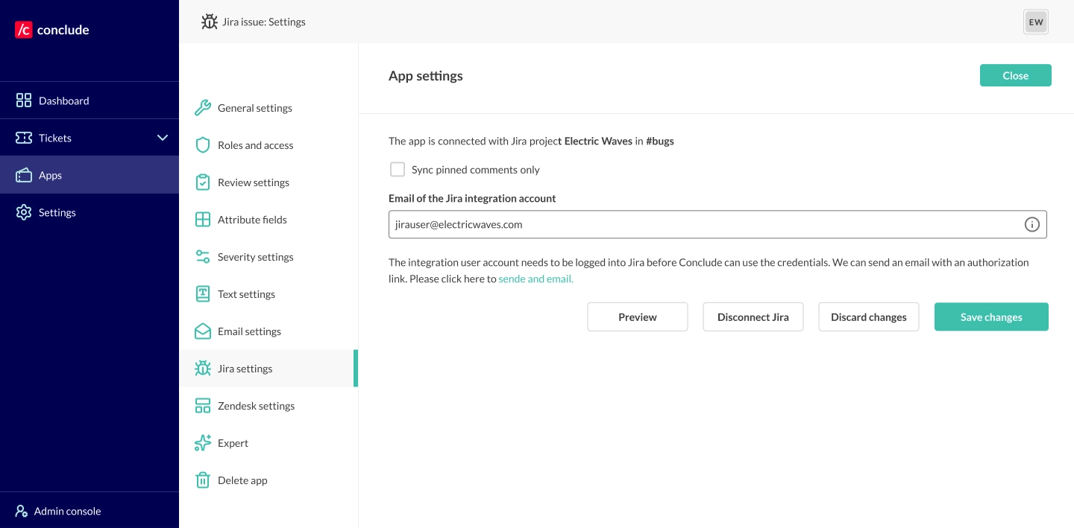This screenshot has width=1074, height=528.
Task: Select the General settings wrench icon
Action: [x=203, y=108]
